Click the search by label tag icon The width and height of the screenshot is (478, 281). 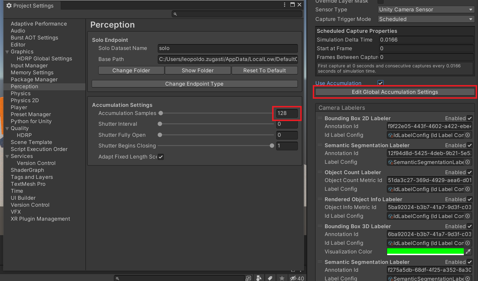[270, 278]
